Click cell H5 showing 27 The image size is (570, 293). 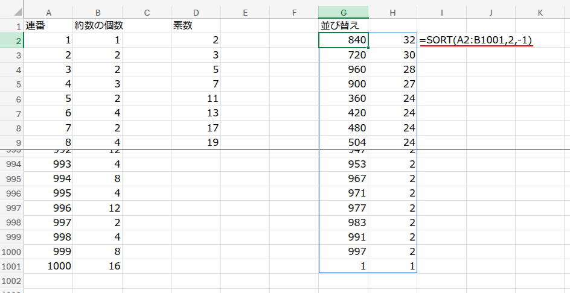click(x=392, y=84)
